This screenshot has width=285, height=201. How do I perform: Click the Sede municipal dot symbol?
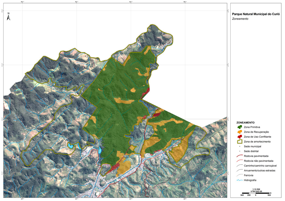240,146
